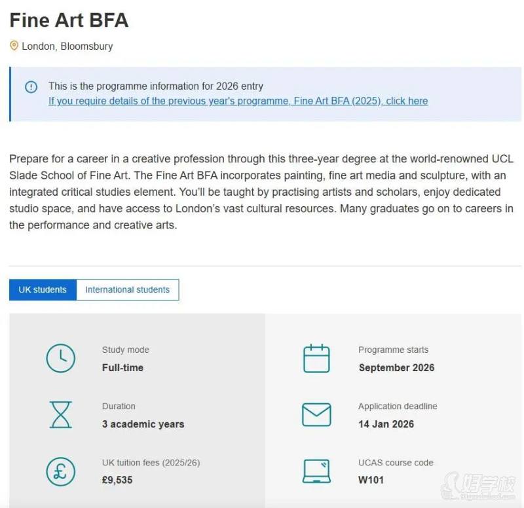
Task: Click the envelope icon for Application deadline
Action: [316, 414]
